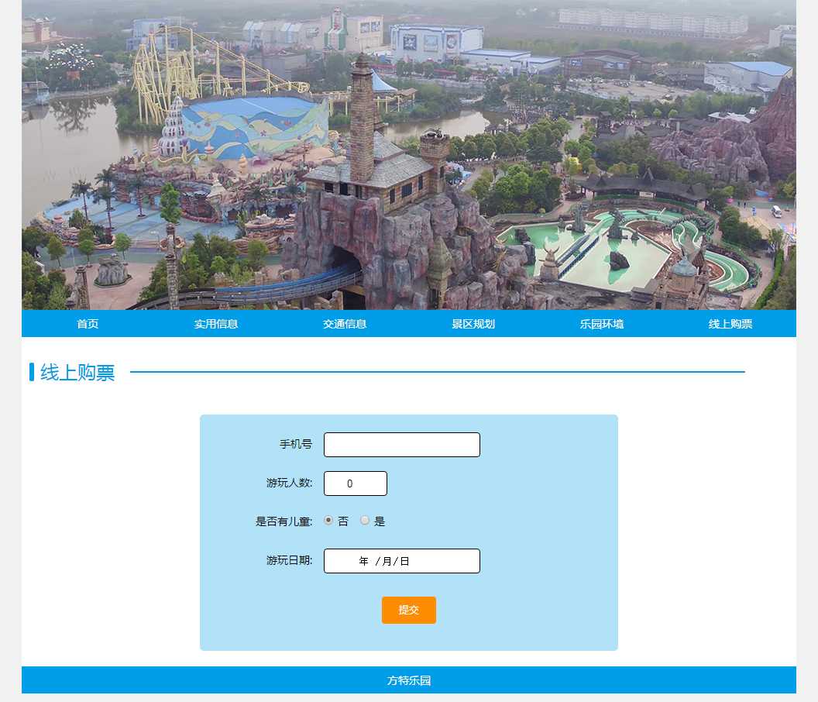Viewport: 818px width, 702px height.
Task: Click 线上购票 in the blue navigation bar
Action: (730, 324)
